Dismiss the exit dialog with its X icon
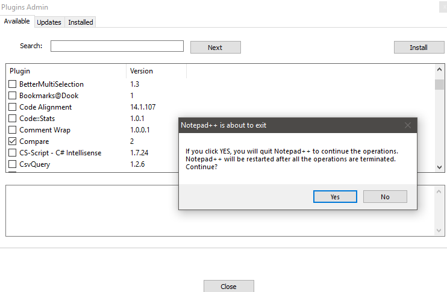This screenshot has width=447, height=292. coord(408,125)
